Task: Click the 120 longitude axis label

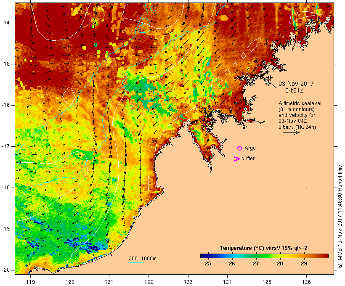Action: pos(70,282)
